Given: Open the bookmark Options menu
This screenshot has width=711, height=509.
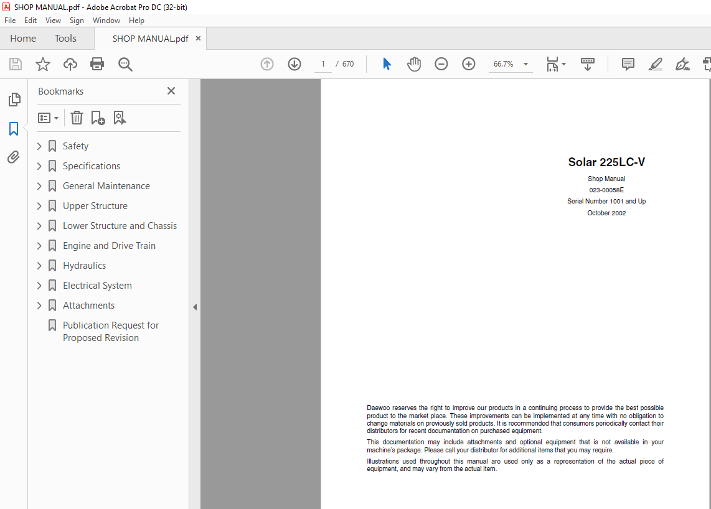Looking at the screenshot, I should pos(48,118).
